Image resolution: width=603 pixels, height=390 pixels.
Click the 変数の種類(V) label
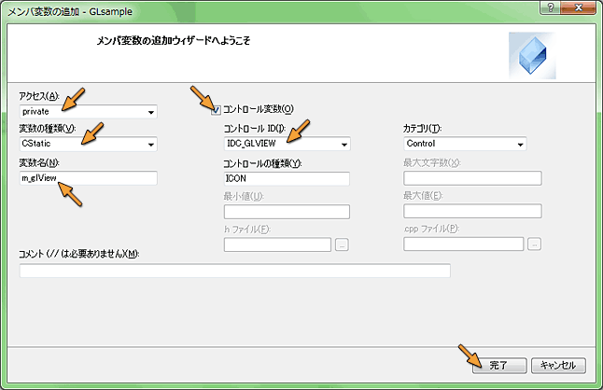(48, 129)
